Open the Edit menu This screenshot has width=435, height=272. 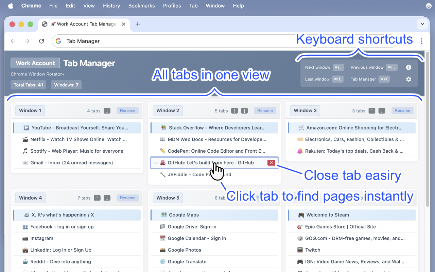71,6
